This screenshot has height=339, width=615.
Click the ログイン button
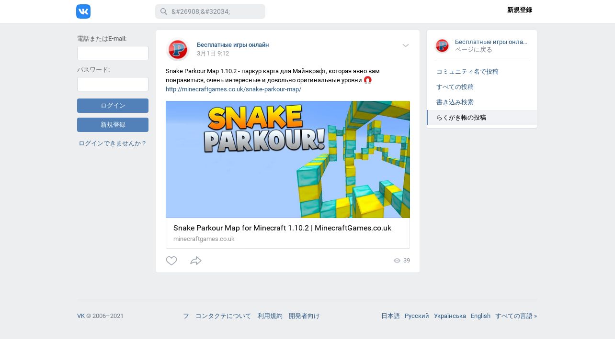[x=113, y=106]
